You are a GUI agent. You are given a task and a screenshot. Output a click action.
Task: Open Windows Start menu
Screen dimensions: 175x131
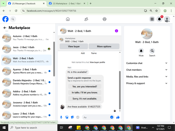click(x=4, y=128)
